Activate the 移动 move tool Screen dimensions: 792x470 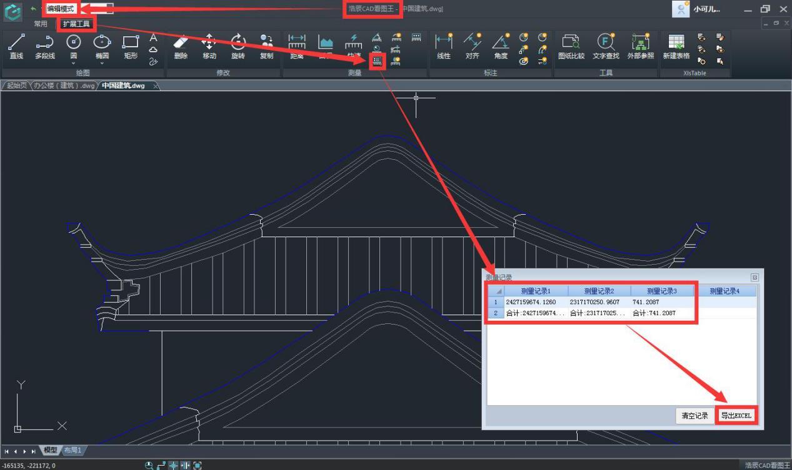coord(209,47)
